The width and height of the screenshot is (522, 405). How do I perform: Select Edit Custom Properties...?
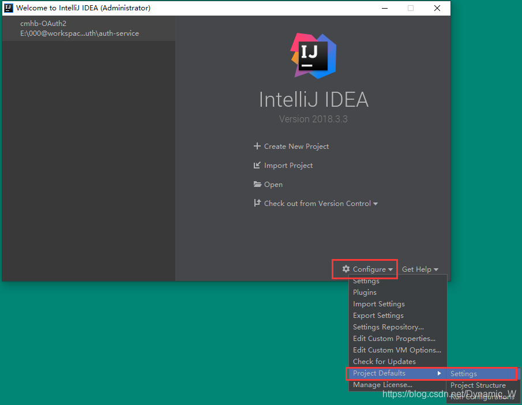pyautogui.click(x=398, y=339)
